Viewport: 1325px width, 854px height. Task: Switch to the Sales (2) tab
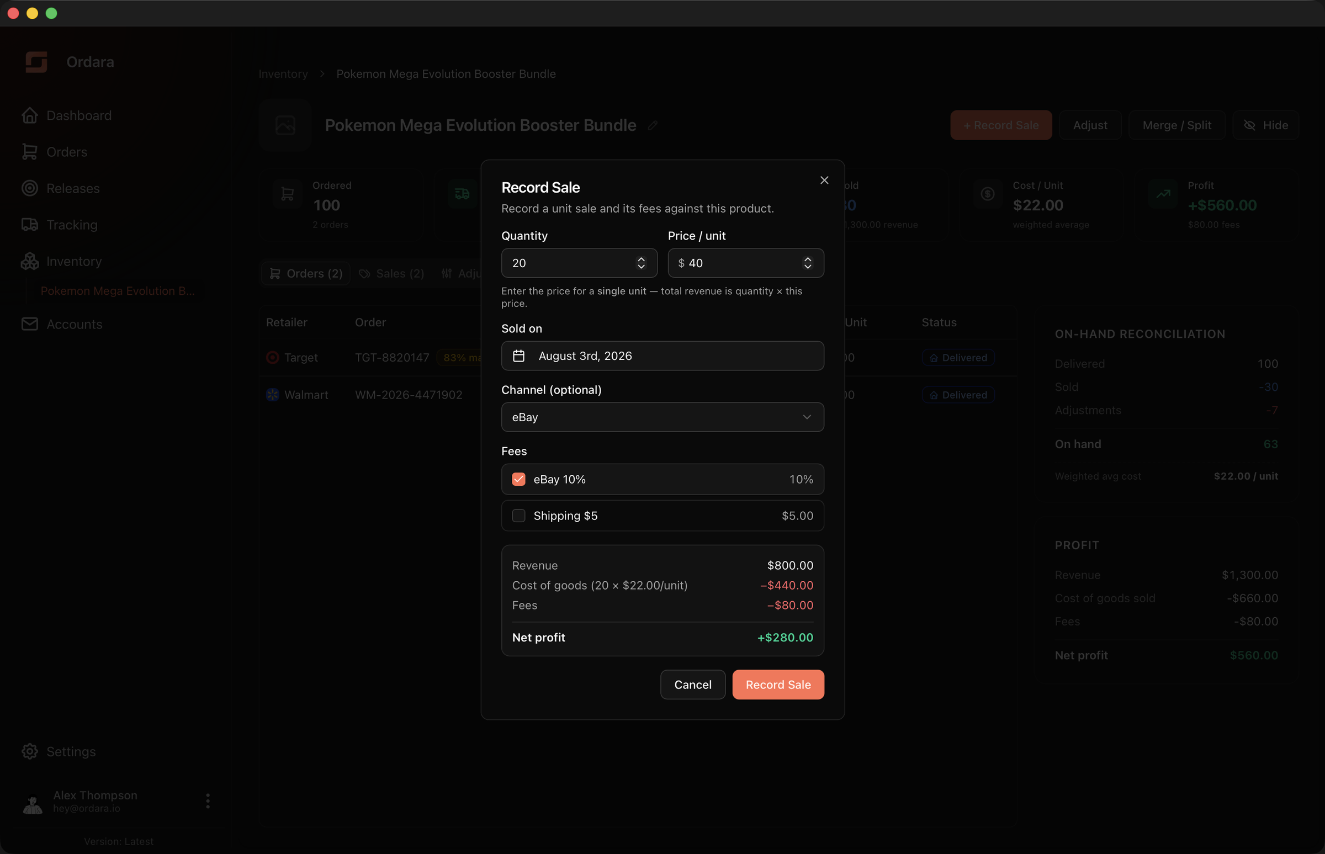pos(391,273)
